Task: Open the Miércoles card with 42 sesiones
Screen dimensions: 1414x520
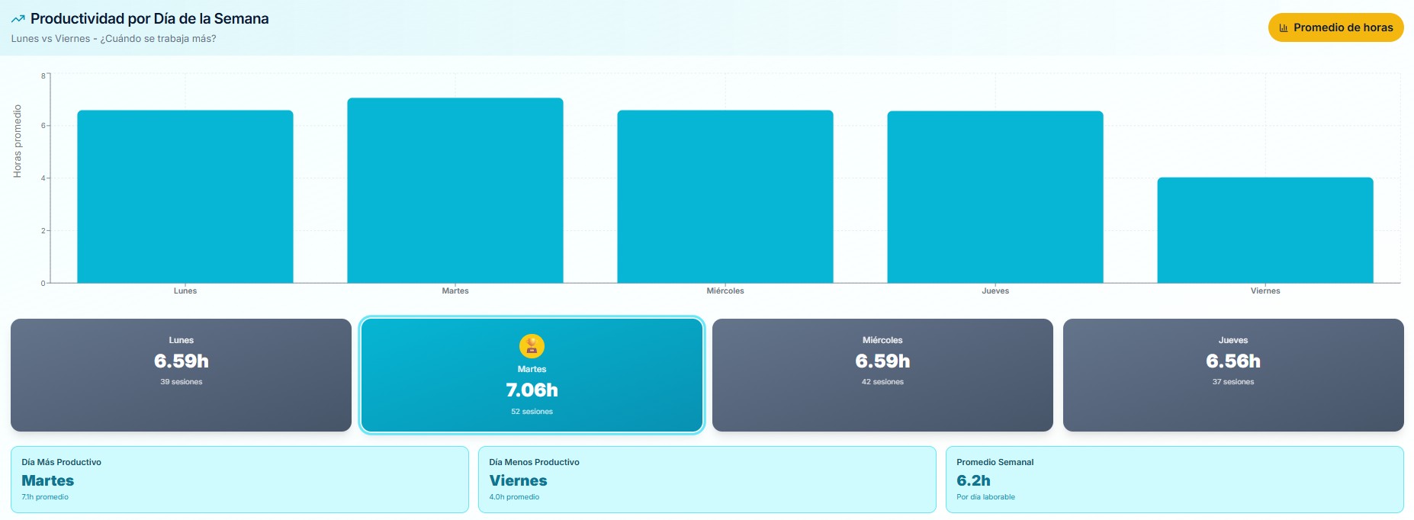Action: tap(882, 375)
